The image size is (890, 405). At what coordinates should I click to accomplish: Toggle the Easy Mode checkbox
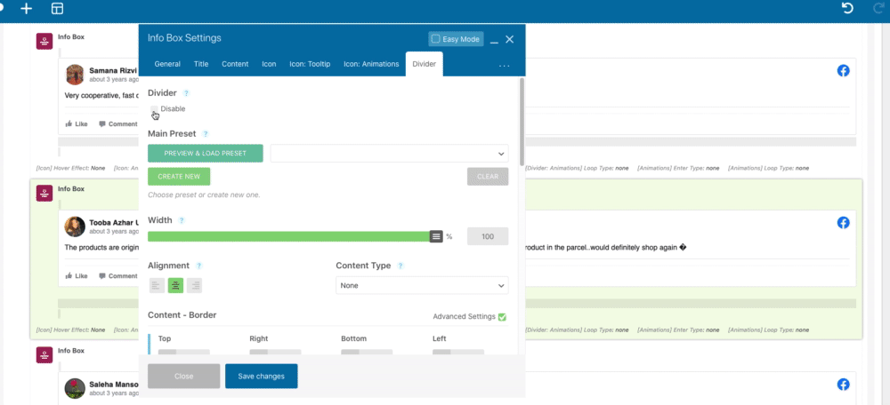tap(436, 39)
